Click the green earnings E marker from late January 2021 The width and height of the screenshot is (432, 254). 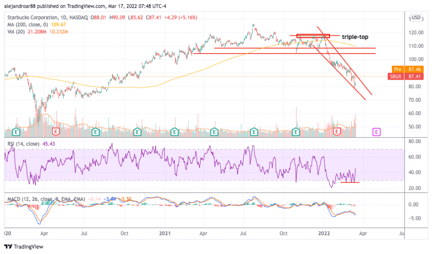[174, 132]
